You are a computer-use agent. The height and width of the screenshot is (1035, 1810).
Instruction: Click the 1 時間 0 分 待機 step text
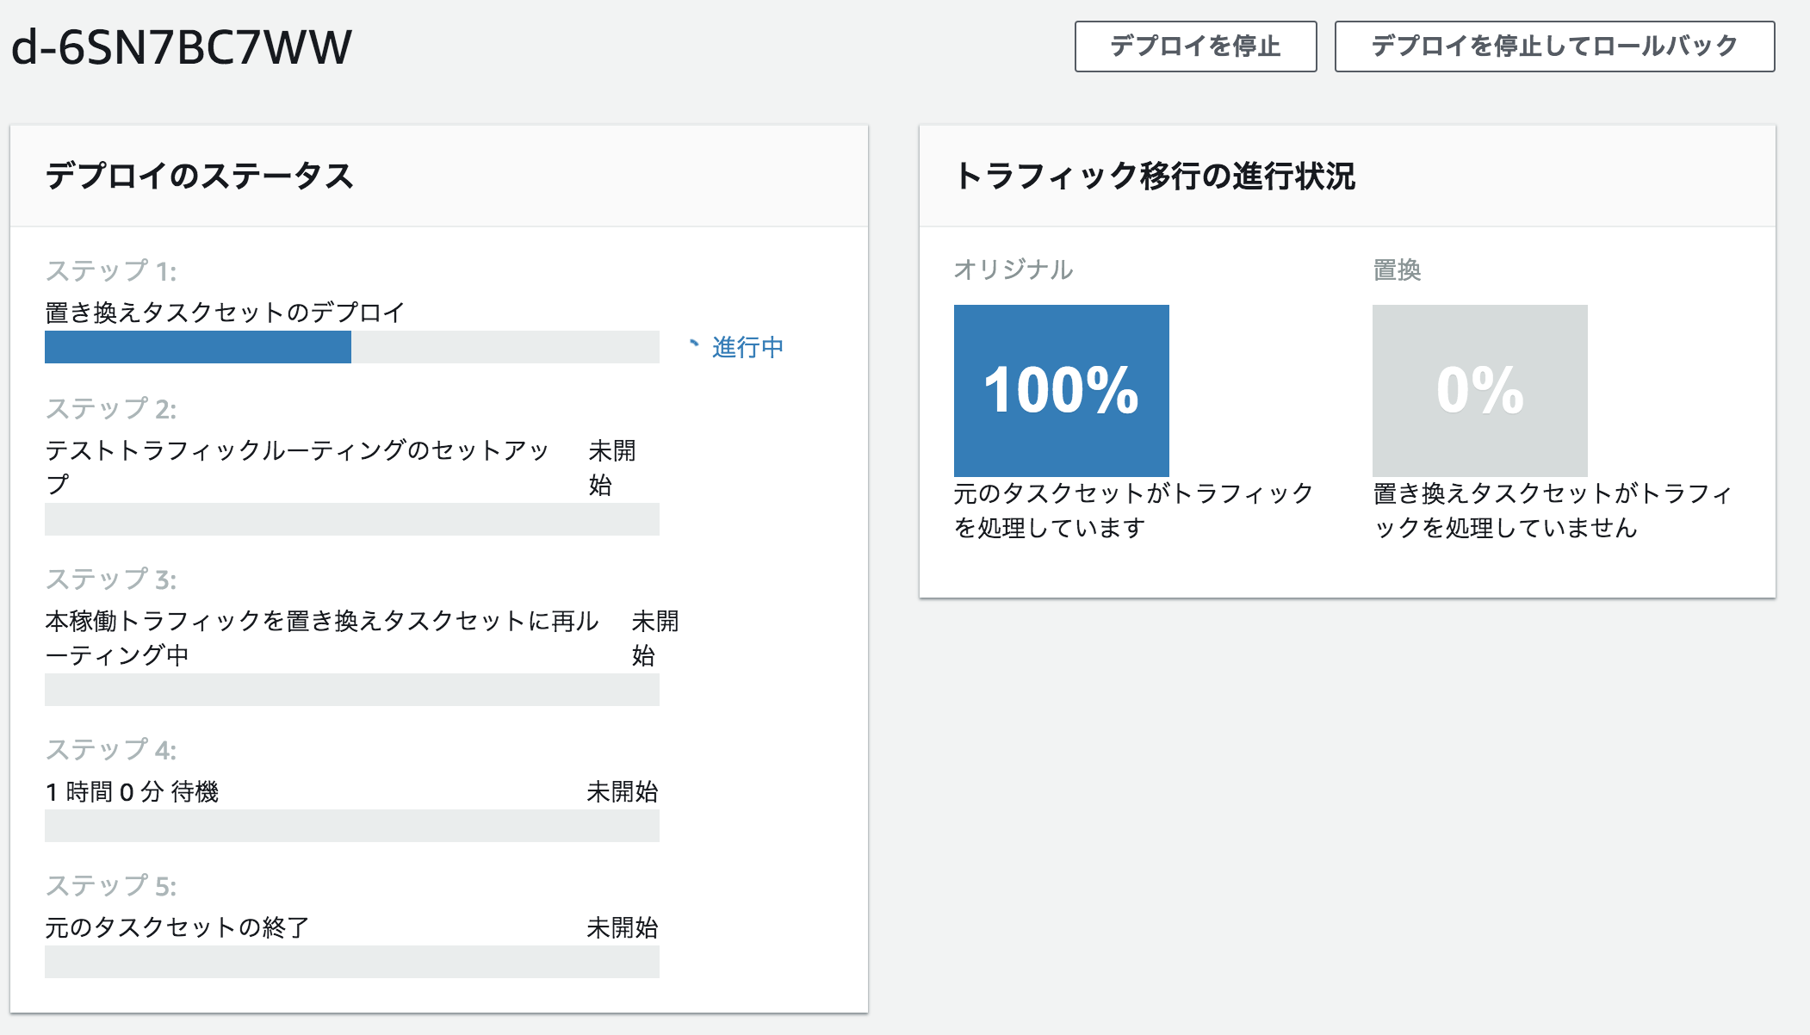pos(133,791)
